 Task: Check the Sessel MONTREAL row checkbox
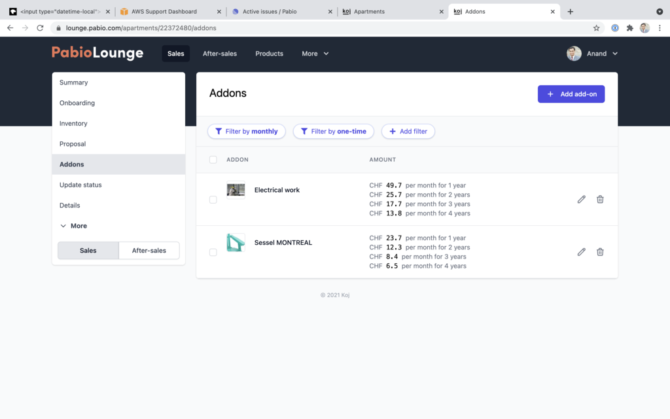click(213, 251)
